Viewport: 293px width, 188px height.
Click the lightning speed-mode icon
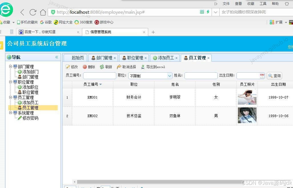[208, 12]
